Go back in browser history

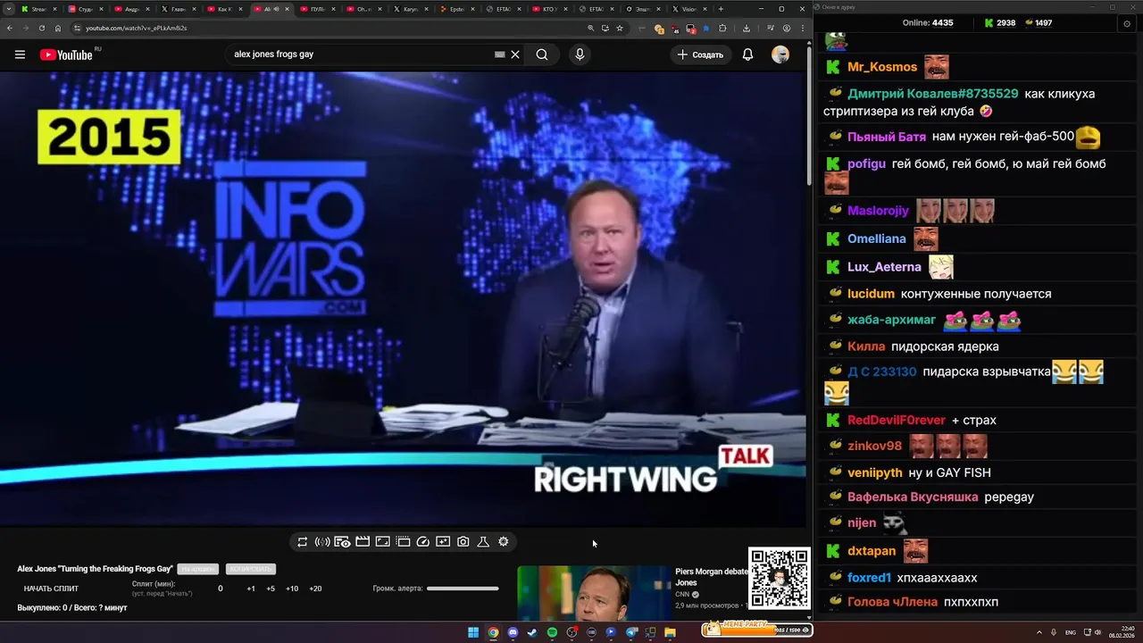[x=9, y=28]
